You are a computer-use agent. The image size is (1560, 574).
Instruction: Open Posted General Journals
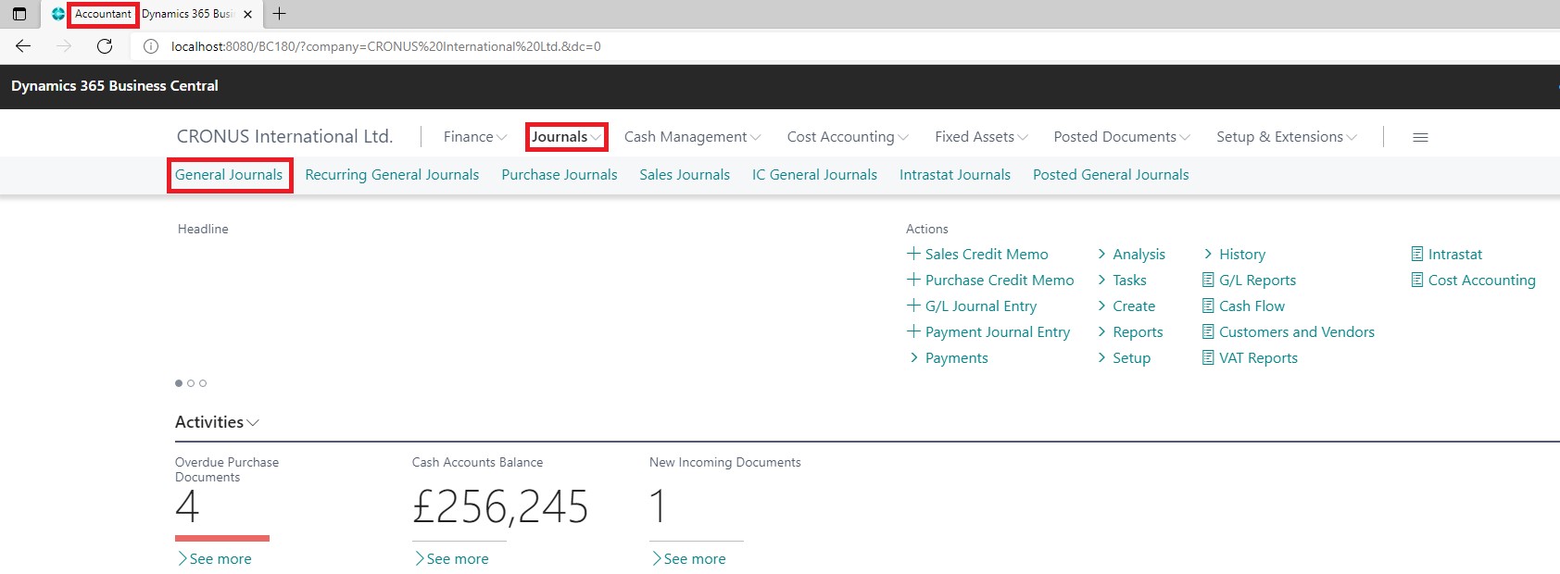1111,174
